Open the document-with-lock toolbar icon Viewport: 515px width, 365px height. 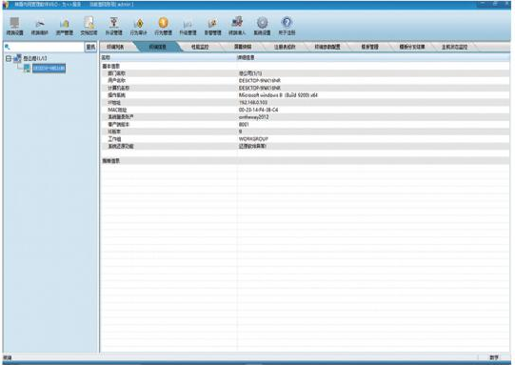[89, 26]
